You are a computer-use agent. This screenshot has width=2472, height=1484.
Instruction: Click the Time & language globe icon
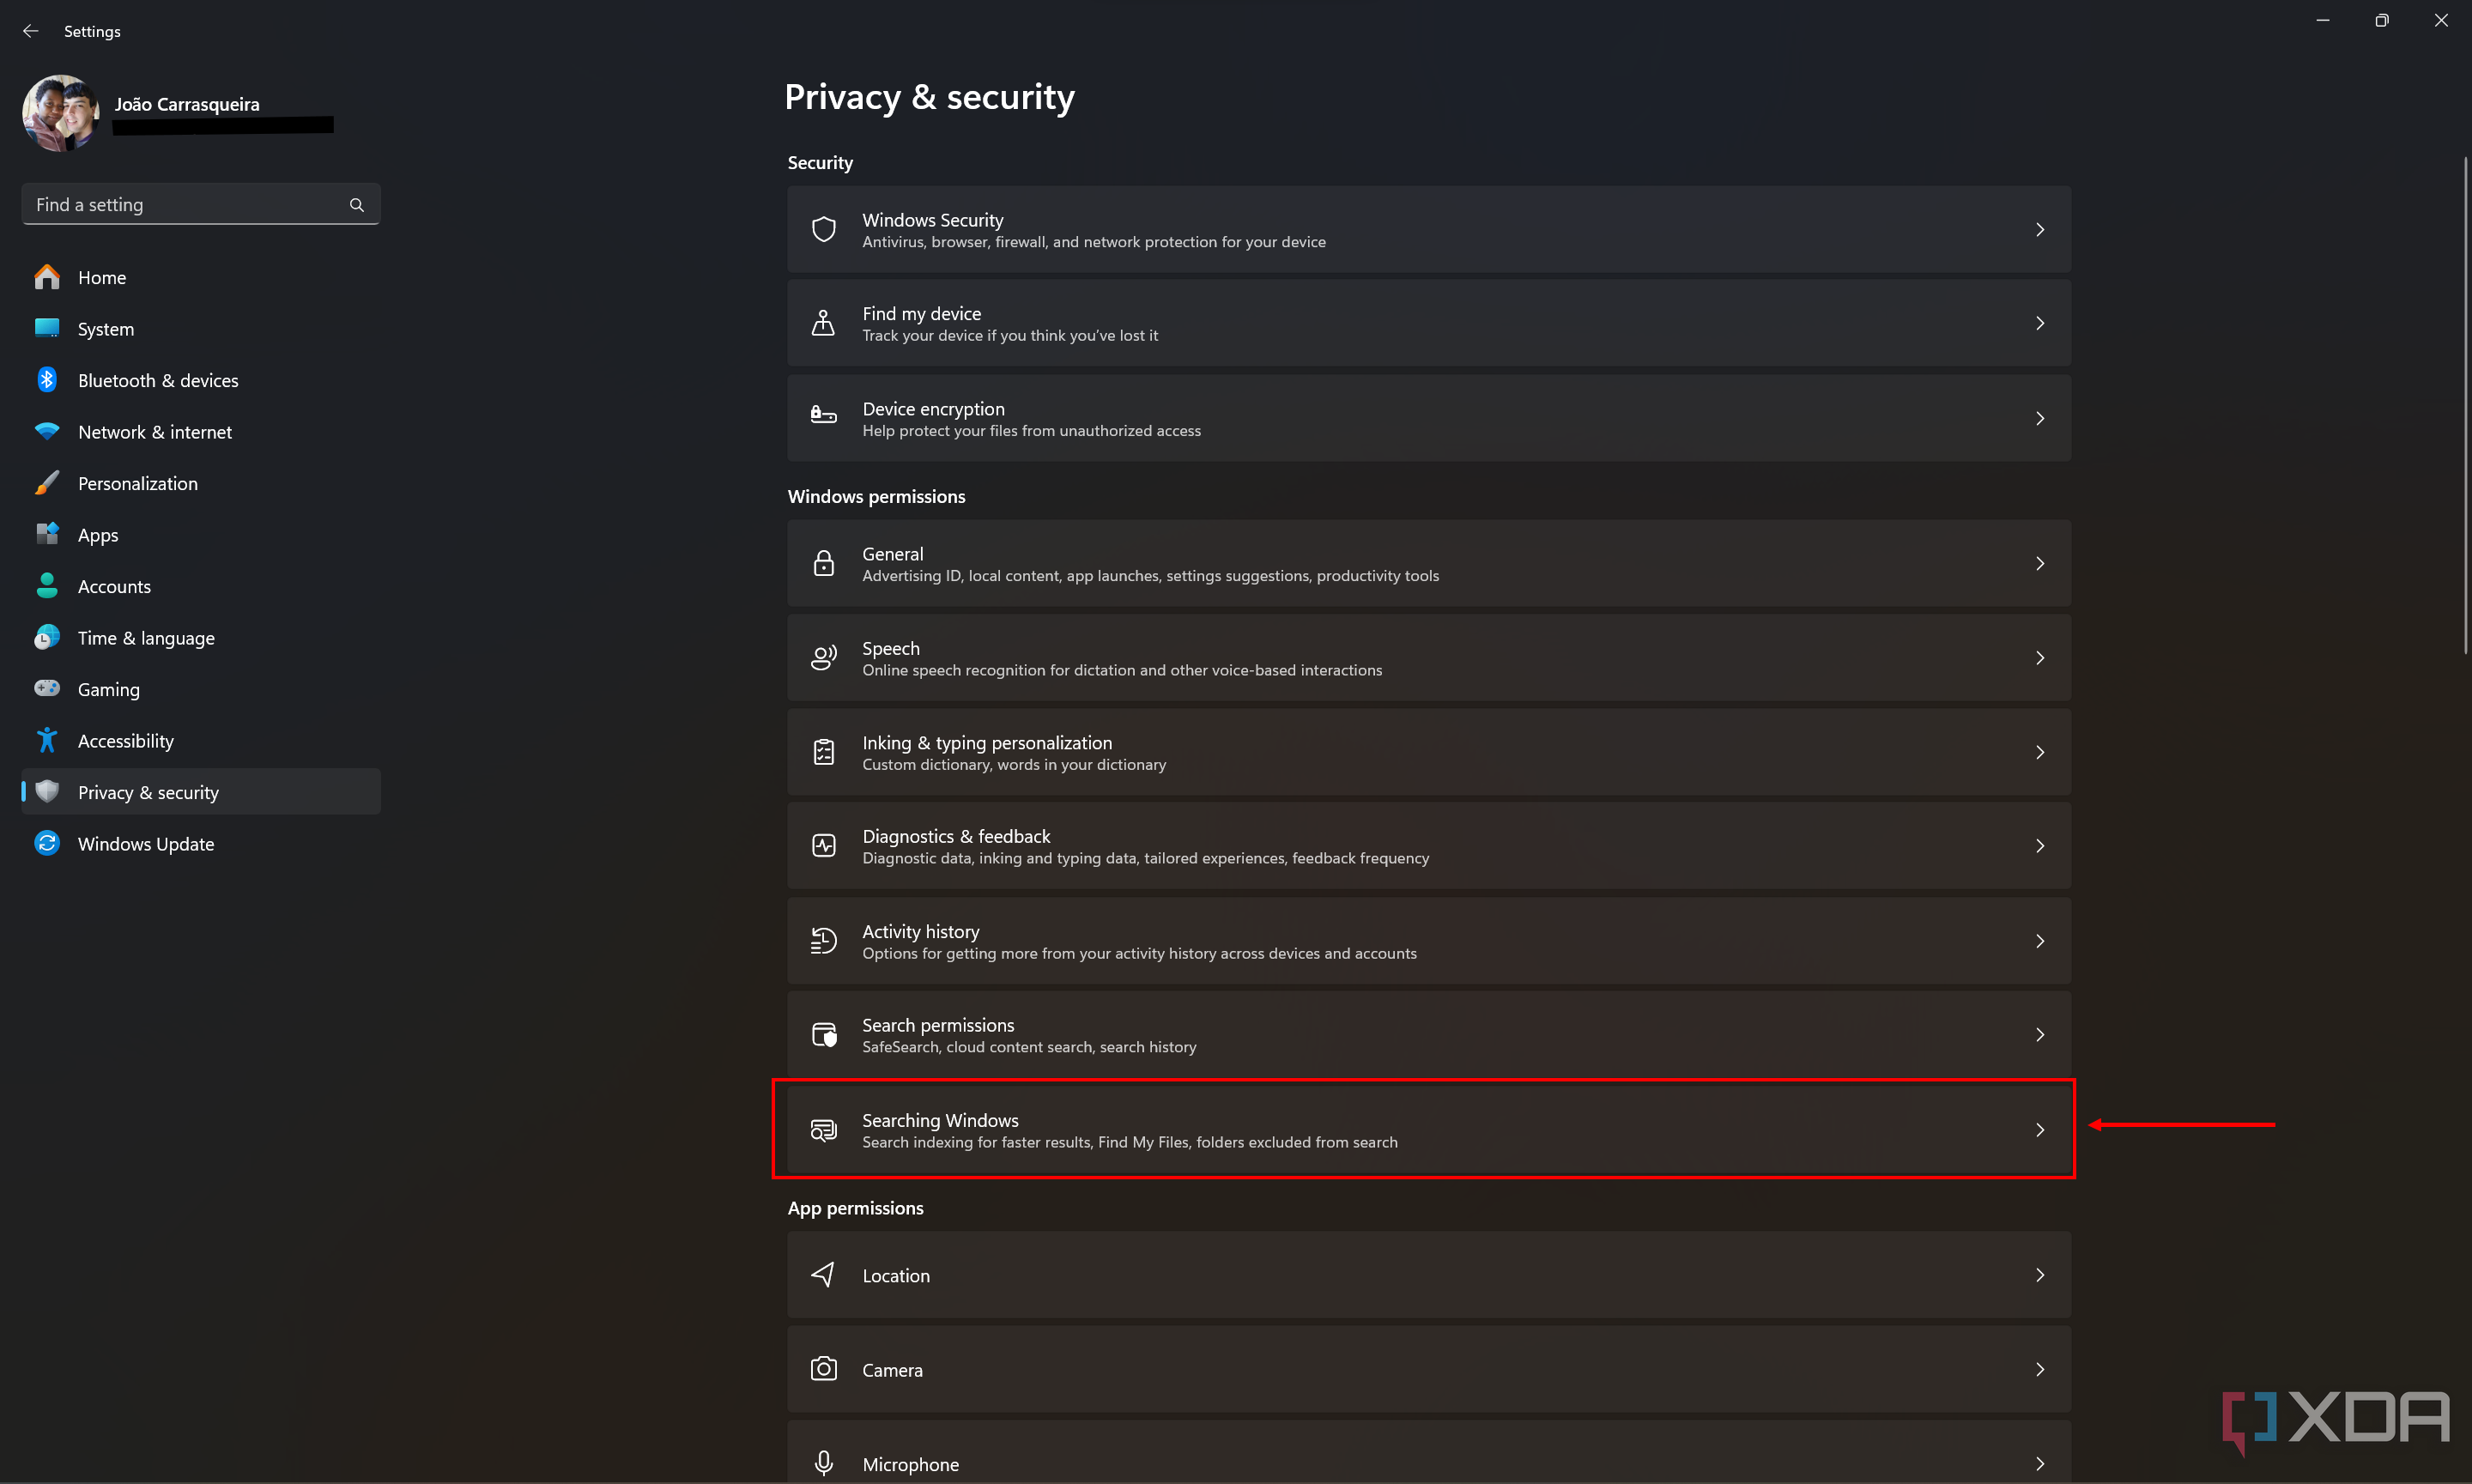point(47,637)
